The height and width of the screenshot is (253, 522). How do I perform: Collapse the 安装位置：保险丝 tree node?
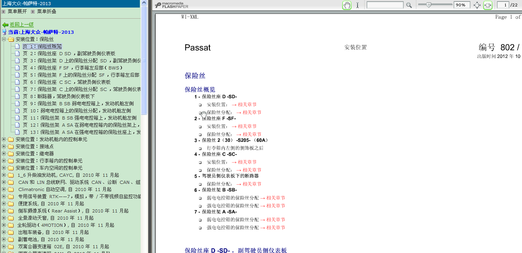coord(4,39)
